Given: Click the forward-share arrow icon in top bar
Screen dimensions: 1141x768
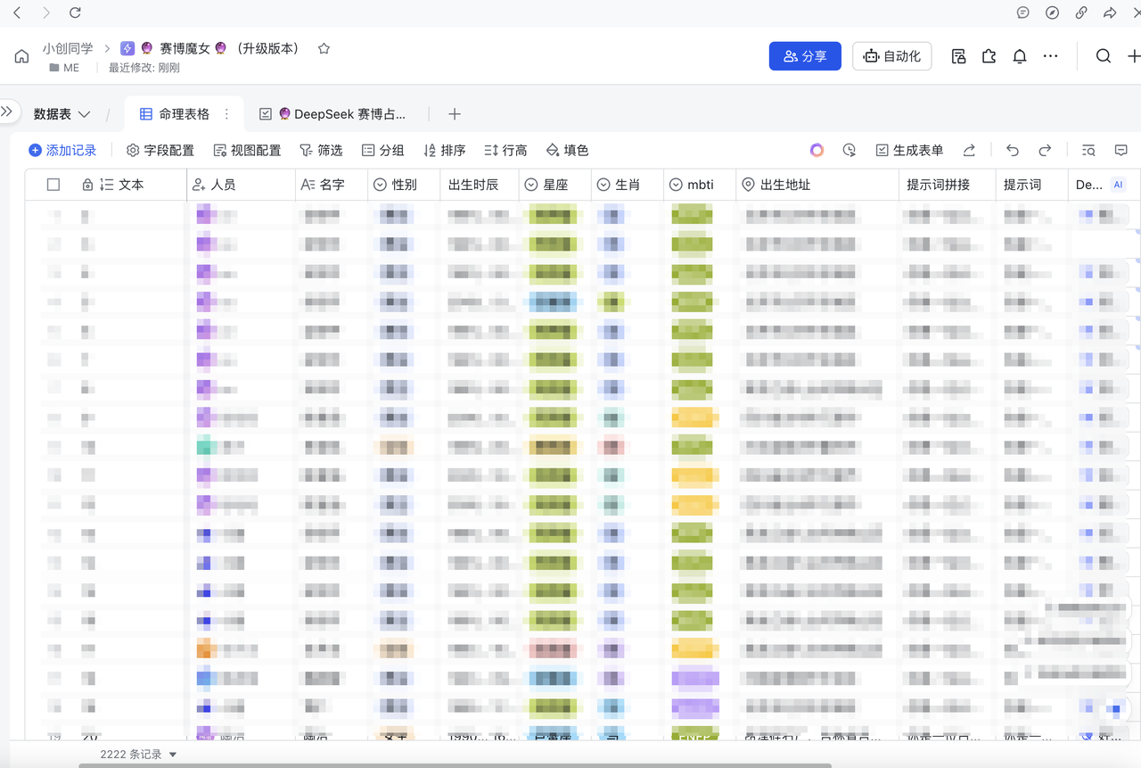Looking at the screenshot, I should (x=1110, y=12).
